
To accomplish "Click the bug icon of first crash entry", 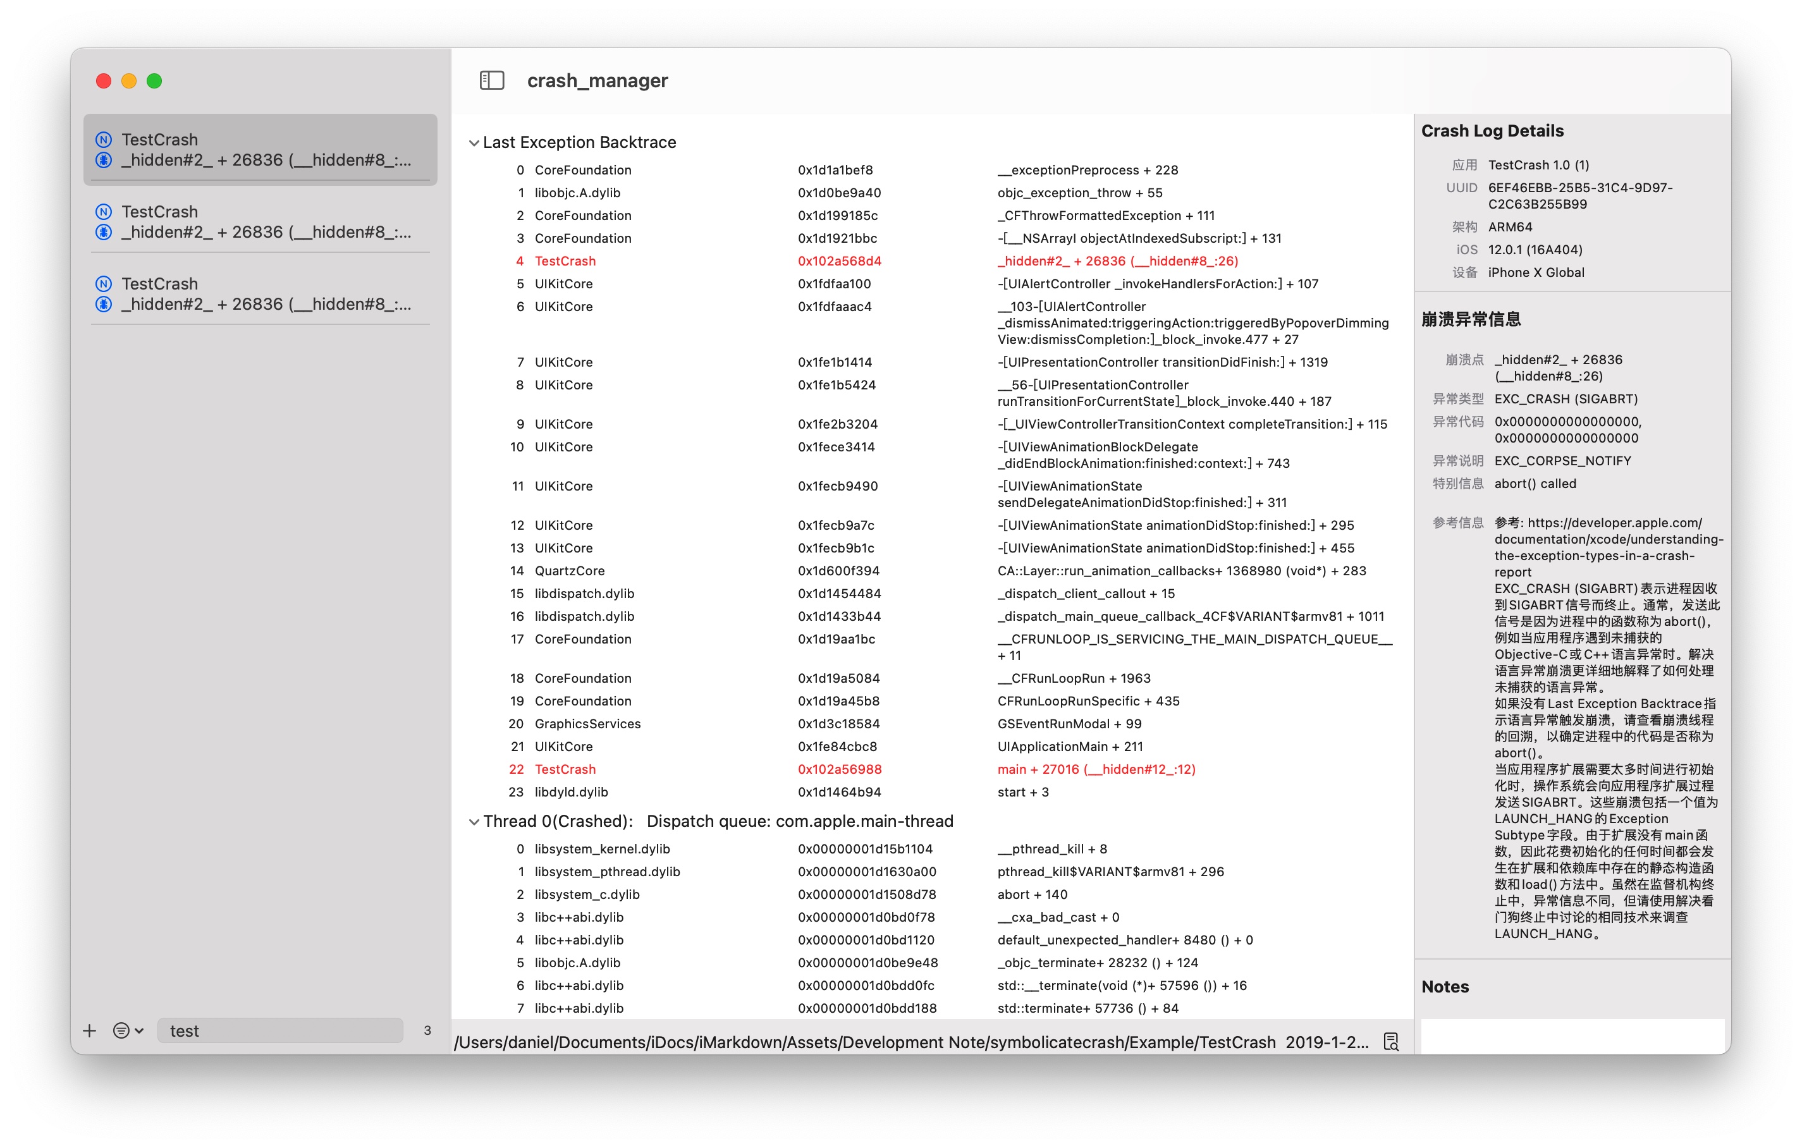I will pyautogui.click(x=104, y=160).
